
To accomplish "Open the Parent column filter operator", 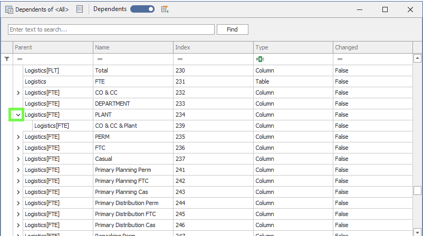I will tap(20, 59).
